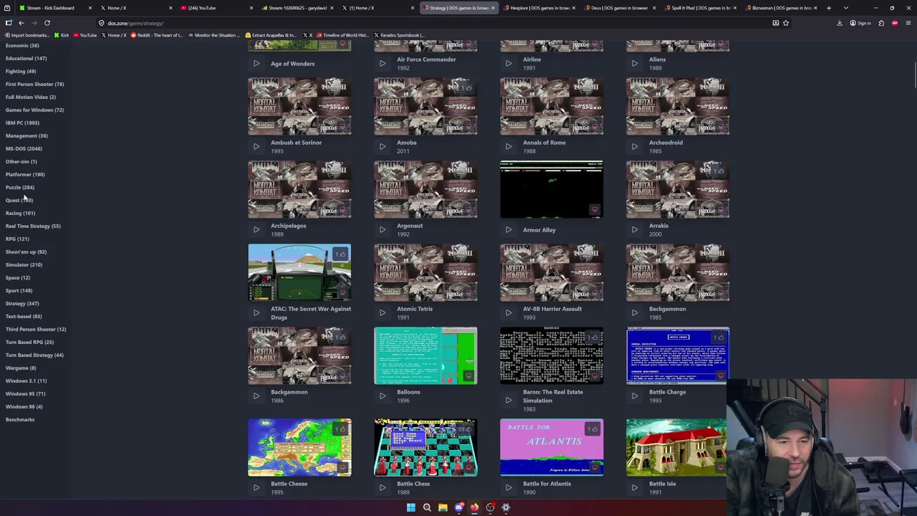Play the 1985 Backgammon game
The image size is (917, 516).
[635, 313]
